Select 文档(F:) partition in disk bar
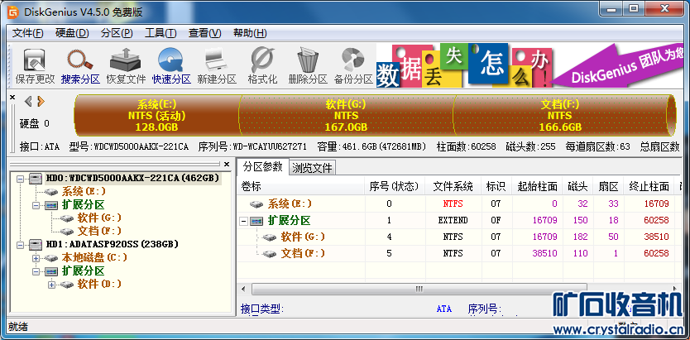 [560, 116]
